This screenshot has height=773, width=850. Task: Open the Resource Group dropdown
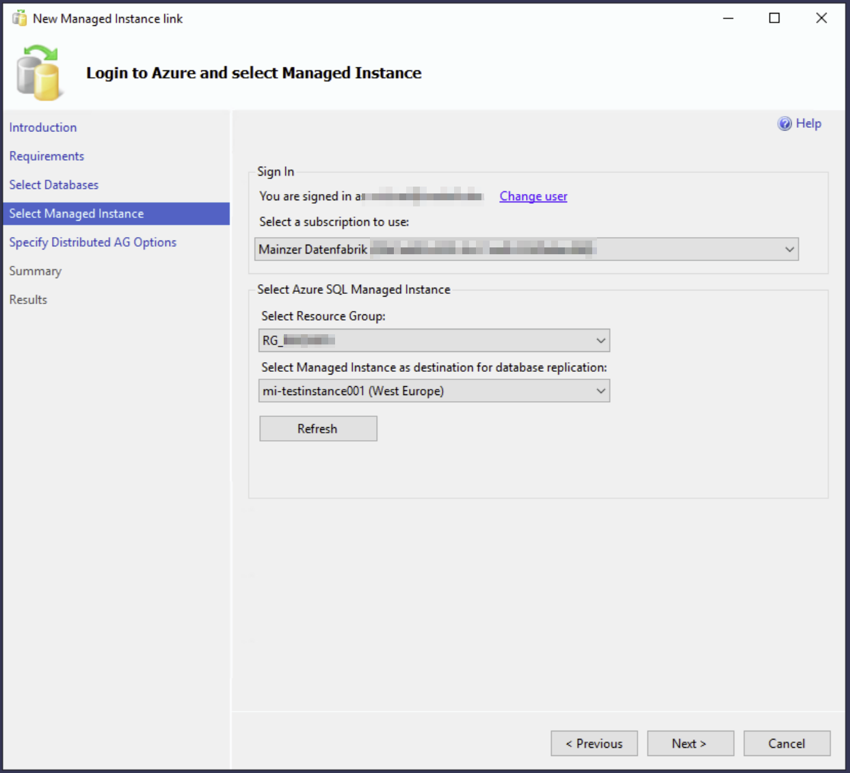pos(434,340)
